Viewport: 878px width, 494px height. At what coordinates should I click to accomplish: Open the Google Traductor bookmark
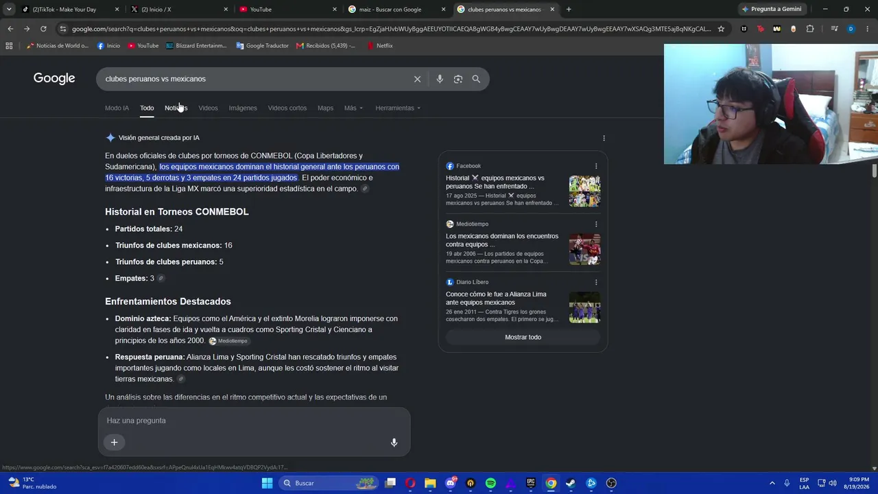click(x=262, y=46)
